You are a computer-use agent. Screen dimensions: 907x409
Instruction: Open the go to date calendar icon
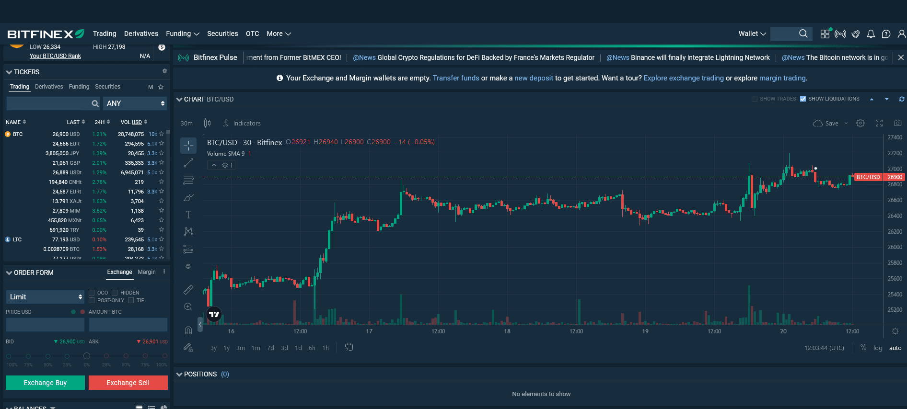coord(349,347)
